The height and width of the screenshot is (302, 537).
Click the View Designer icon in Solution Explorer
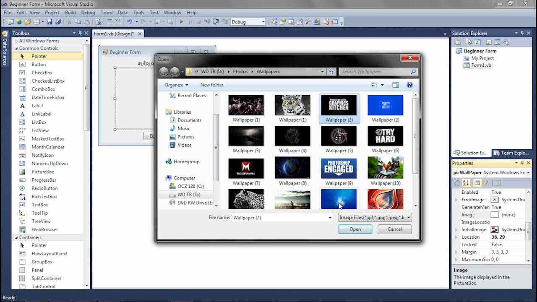click(x=497, y=42)
